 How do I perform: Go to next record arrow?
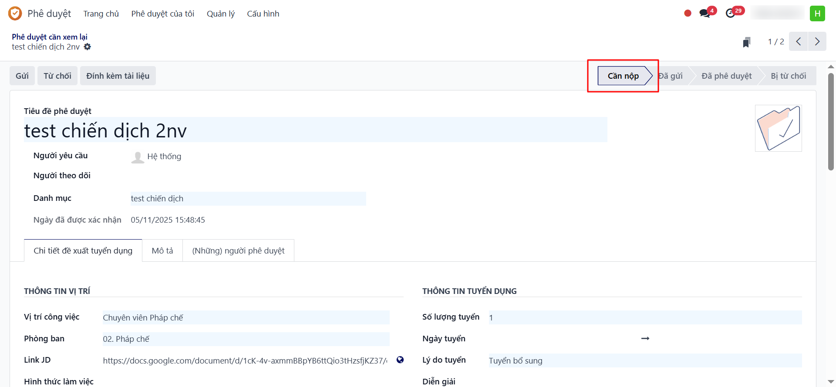point(817,42)
